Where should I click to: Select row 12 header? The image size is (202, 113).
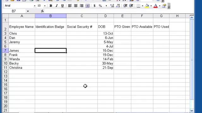point(5,72)
